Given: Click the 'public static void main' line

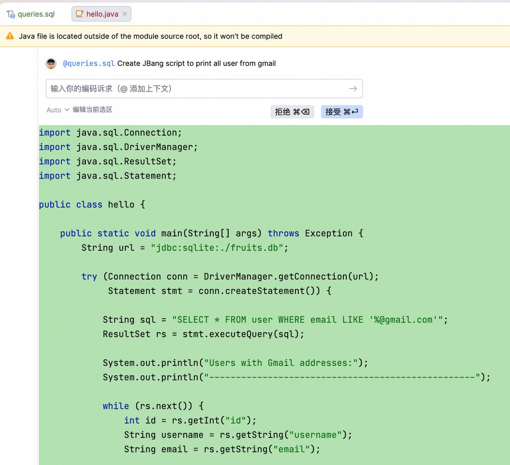Looking at the screenshot, I should coord(212,233).
